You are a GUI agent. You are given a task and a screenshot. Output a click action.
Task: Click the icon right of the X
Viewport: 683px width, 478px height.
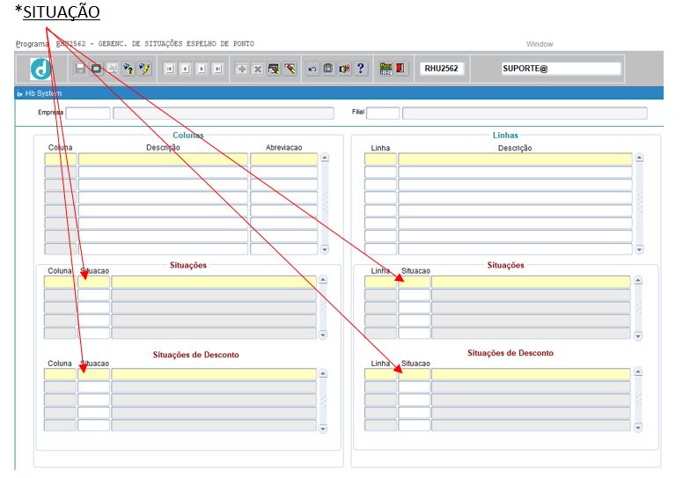[x=274, y=69]
